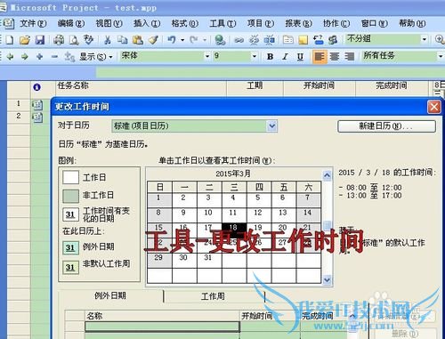
Task: Click the yellow Task Notes icon
Action: click(303, 40)
